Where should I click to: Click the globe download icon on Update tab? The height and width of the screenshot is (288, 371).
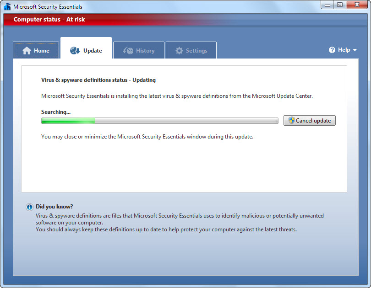(x=75, y=51)
